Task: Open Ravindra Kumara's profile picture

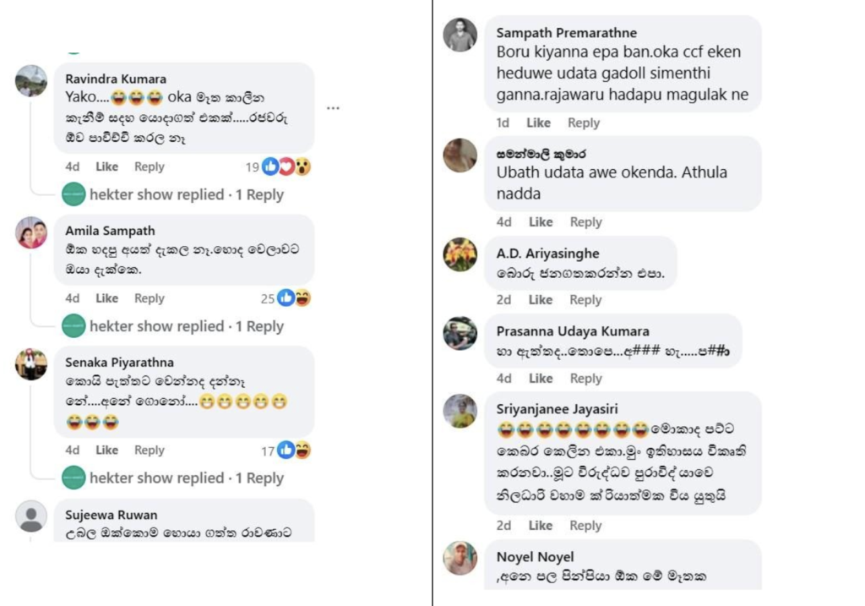Action: click(31, 81)
